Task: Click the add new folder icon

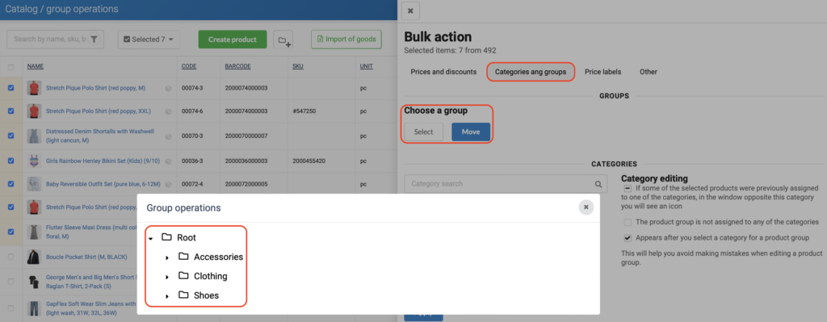Action: [x=285, y=40]
